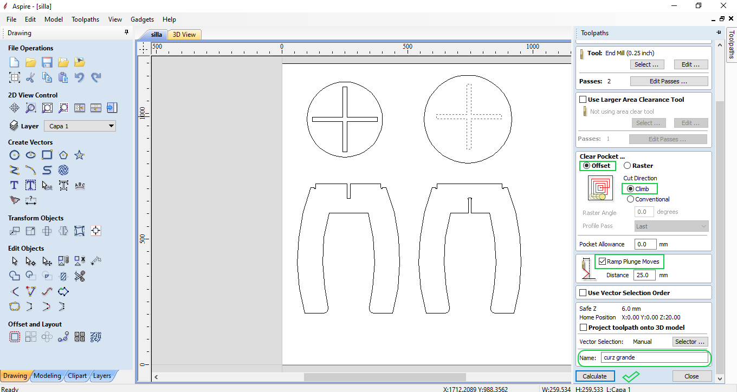Redo the last undone action
Image resolution: width=737 pixels, height=392 pixels.
96,77
